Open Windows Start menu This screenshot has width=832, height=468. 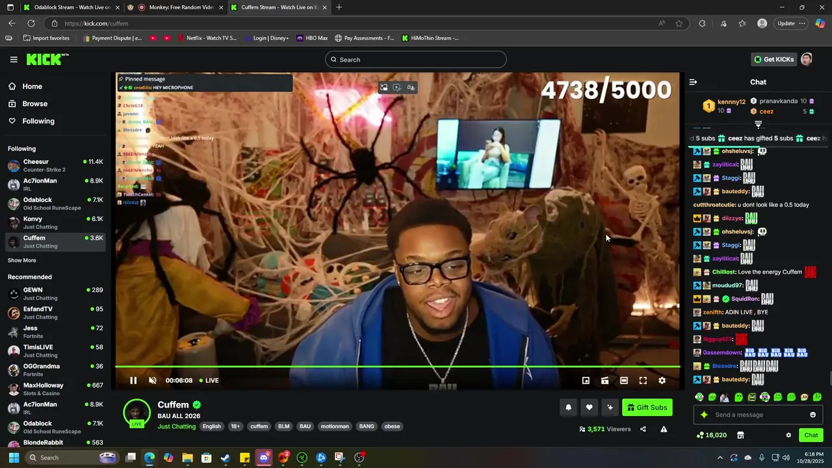coord(14,458)
